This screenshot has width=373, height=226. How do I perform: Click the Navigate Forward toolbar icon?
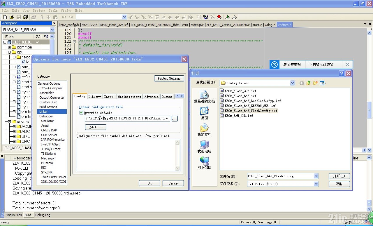click(x=191, y=17)
